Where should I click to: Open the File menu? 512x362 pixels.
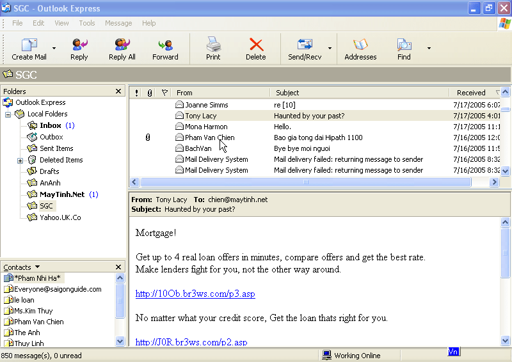(17, 23)
